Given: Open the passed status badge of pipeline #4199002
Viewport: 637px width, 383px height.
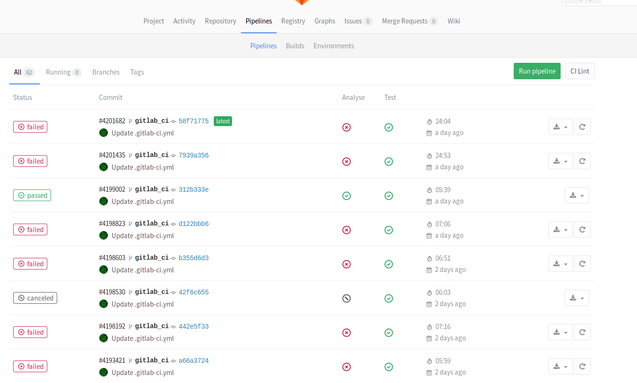Looking at the screenshot, I should pos(32,195).
